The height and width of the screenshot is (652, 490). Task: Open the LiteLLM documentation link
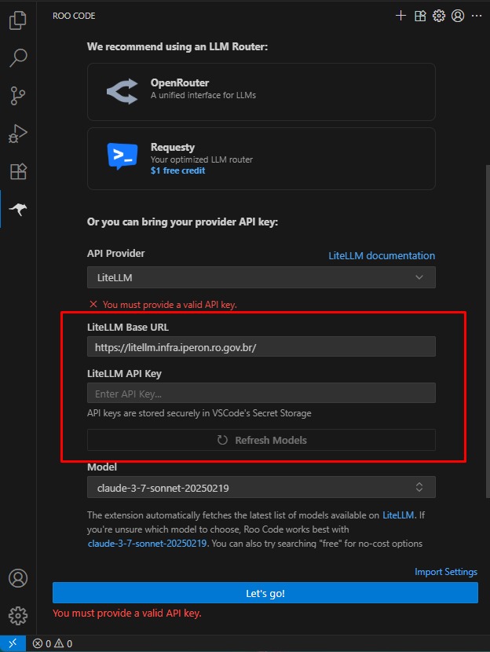coord(381,255)
